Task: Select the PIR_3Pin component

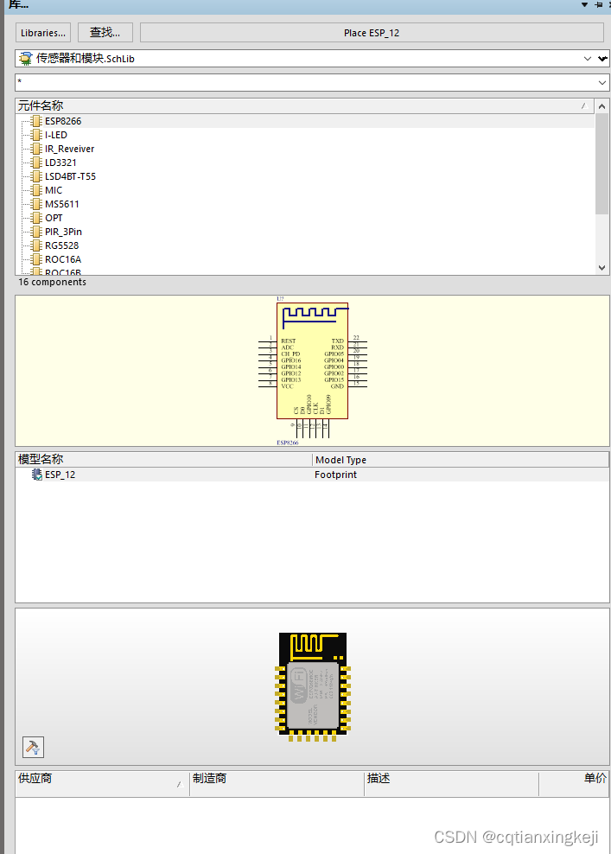Action: [x=63, y=232]
